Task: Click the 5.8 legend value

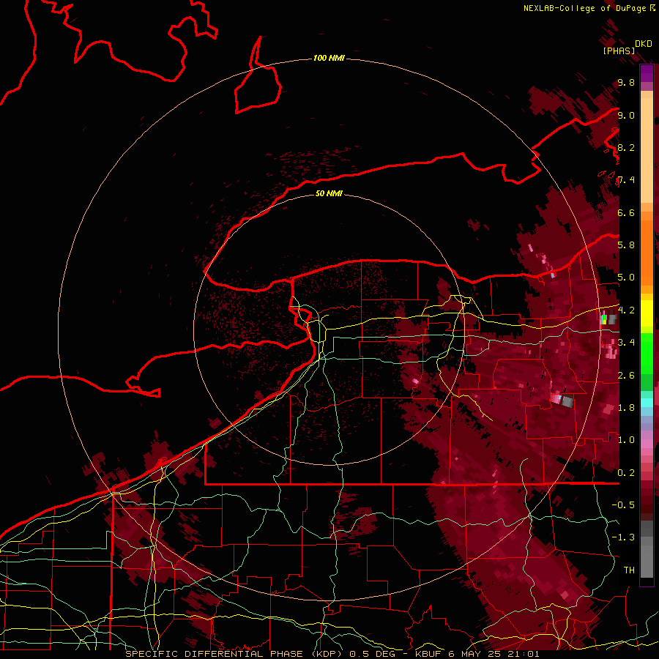Action: coord(626,245)
